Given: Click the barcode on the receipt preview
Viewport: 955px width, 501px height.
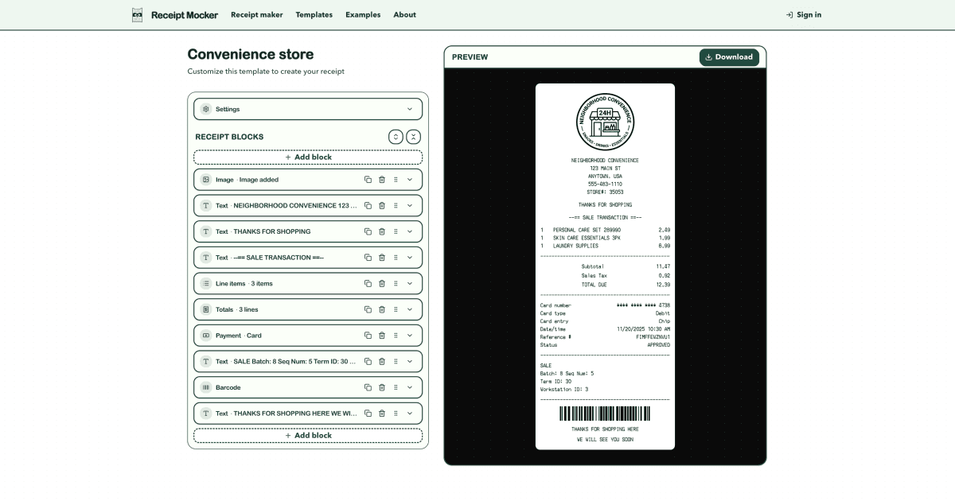Looking at the screenshot, I should click(605, 414).
